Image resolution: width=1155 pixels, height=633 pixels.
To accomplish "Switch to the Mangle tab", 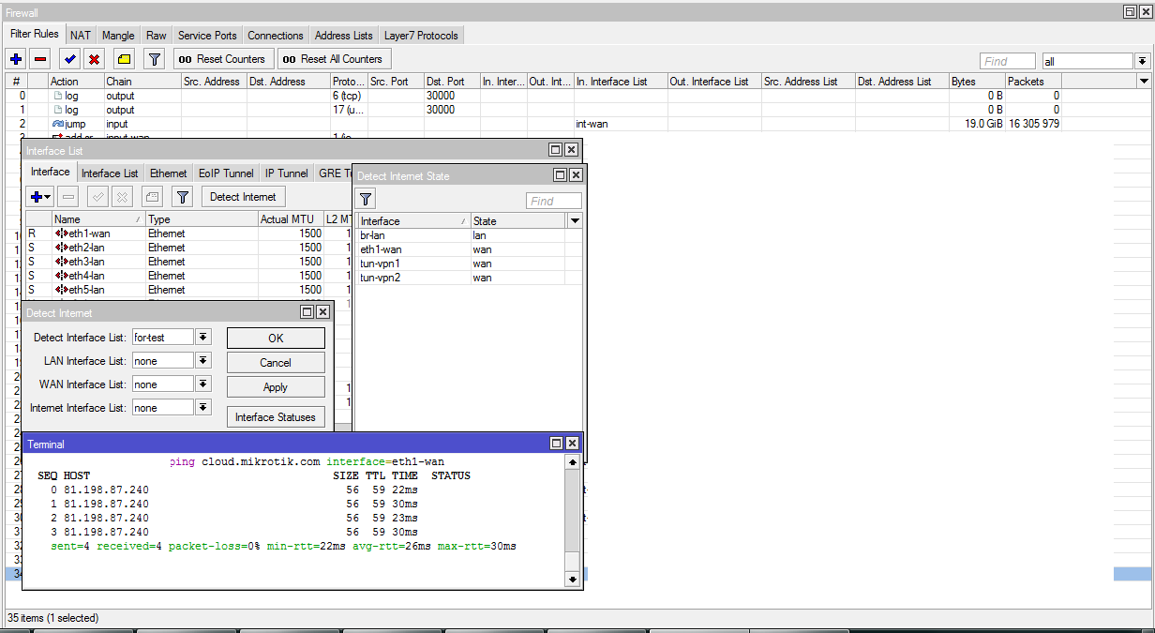I will coord(118,36).
